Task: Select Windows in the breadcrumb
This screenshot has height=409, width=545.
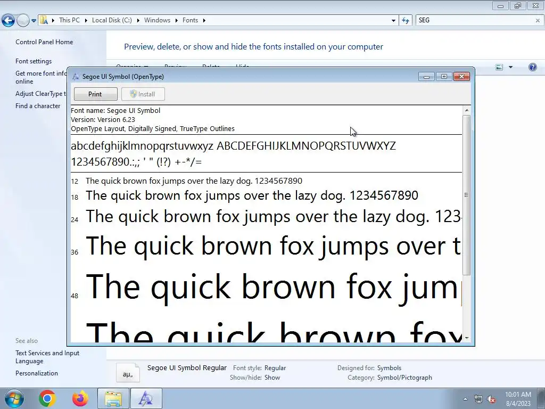Action: [157, 20]
